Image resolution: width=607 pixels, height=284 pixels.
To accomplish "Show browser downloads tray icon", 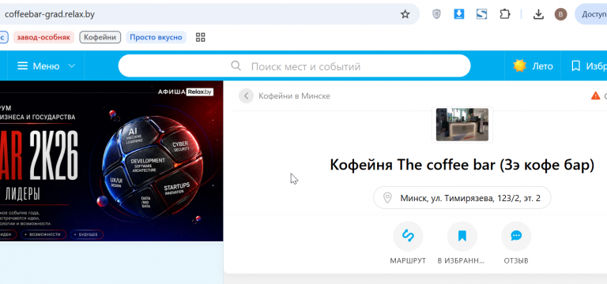I will point(538,15).
